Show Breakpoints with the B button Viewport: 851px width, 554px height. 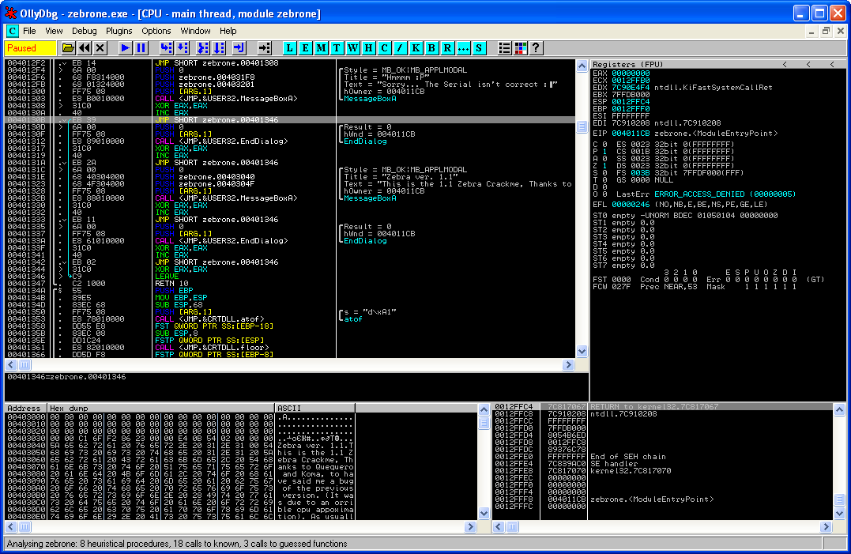click(431, 47)
